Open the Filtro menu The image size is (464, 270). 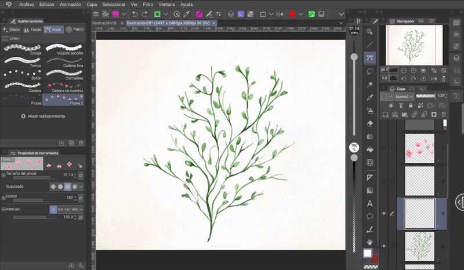click(x=148, y=4)
